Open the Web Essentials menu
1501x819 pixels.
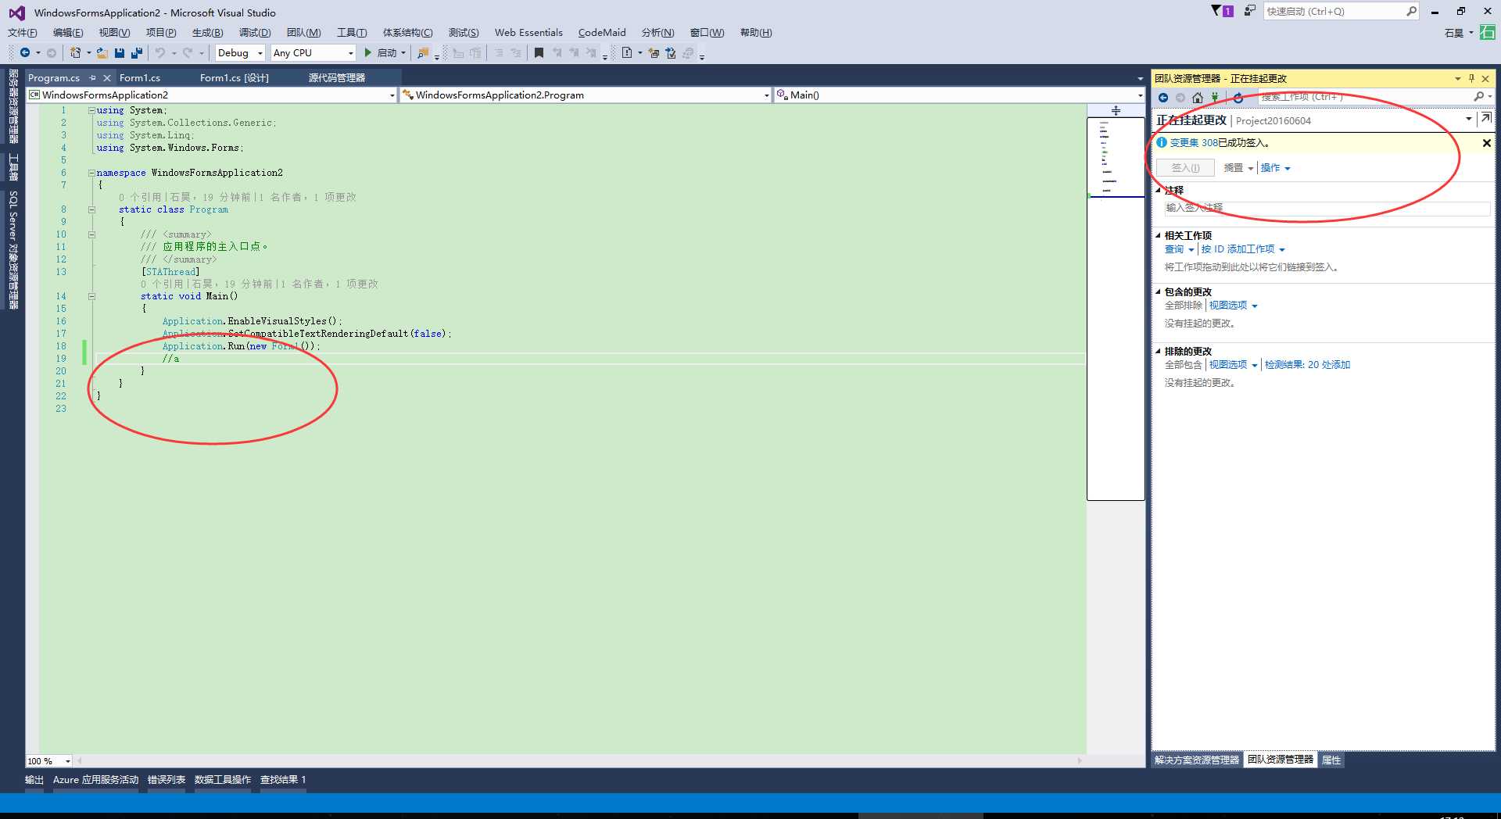[528, 33]
